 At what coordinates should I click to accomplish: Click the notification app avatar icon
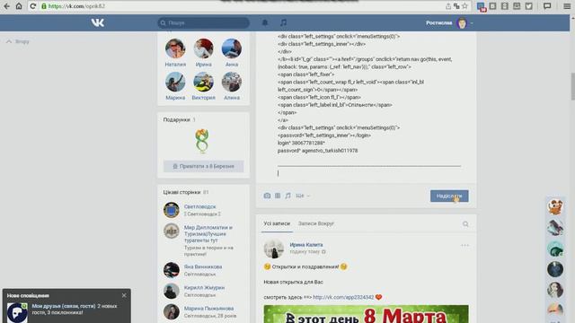click(17, 312)
